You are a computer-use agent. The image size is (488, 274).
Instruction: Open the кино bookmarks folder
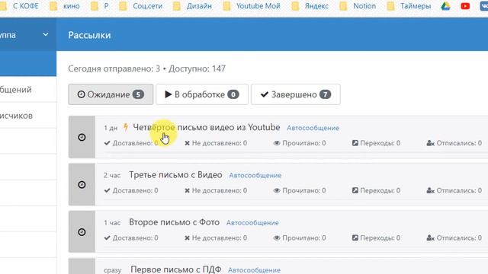click(65, 6)
